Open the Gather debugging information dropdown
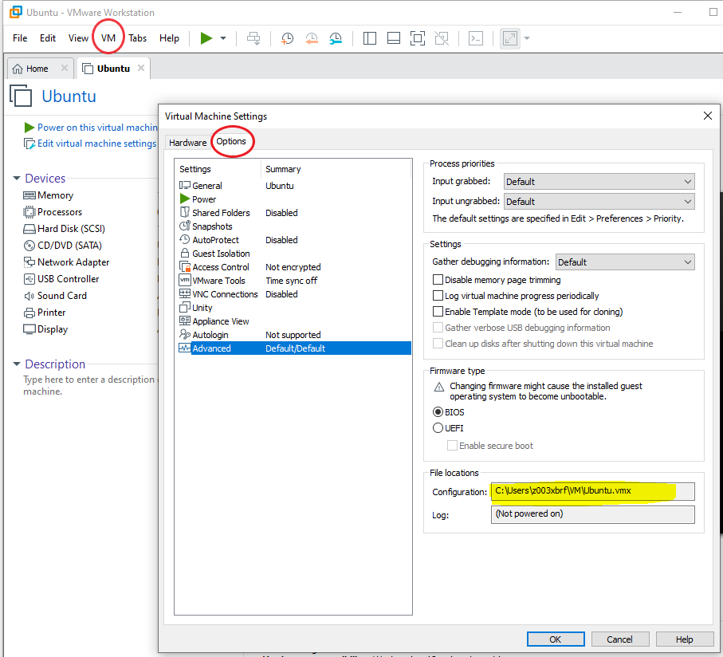 tap(625, 262)
